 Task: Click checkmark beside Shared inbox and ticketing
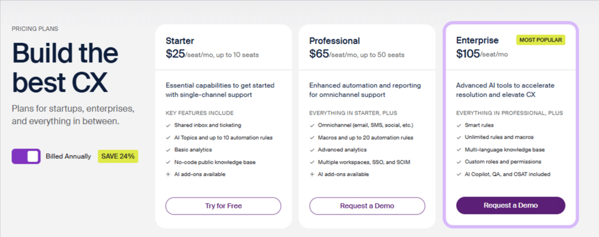click(168, 125)
